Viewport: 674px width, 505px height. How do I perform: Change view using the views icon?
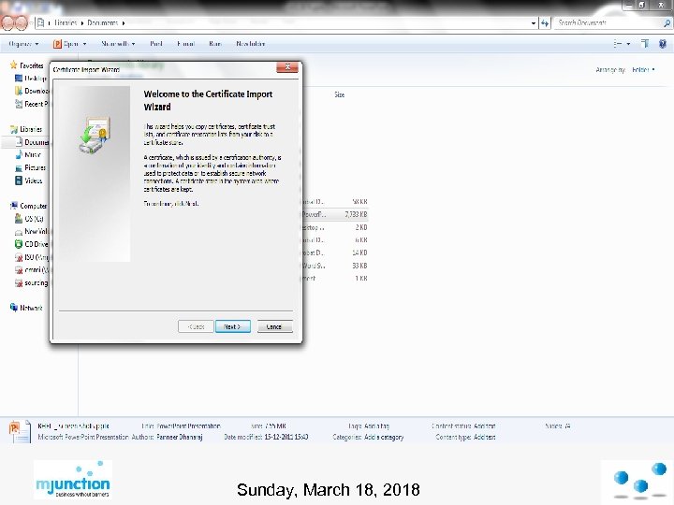(x=618, y=44)
